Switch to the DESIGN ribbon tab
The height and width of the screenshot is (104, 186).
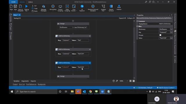(x=22, y=2)
